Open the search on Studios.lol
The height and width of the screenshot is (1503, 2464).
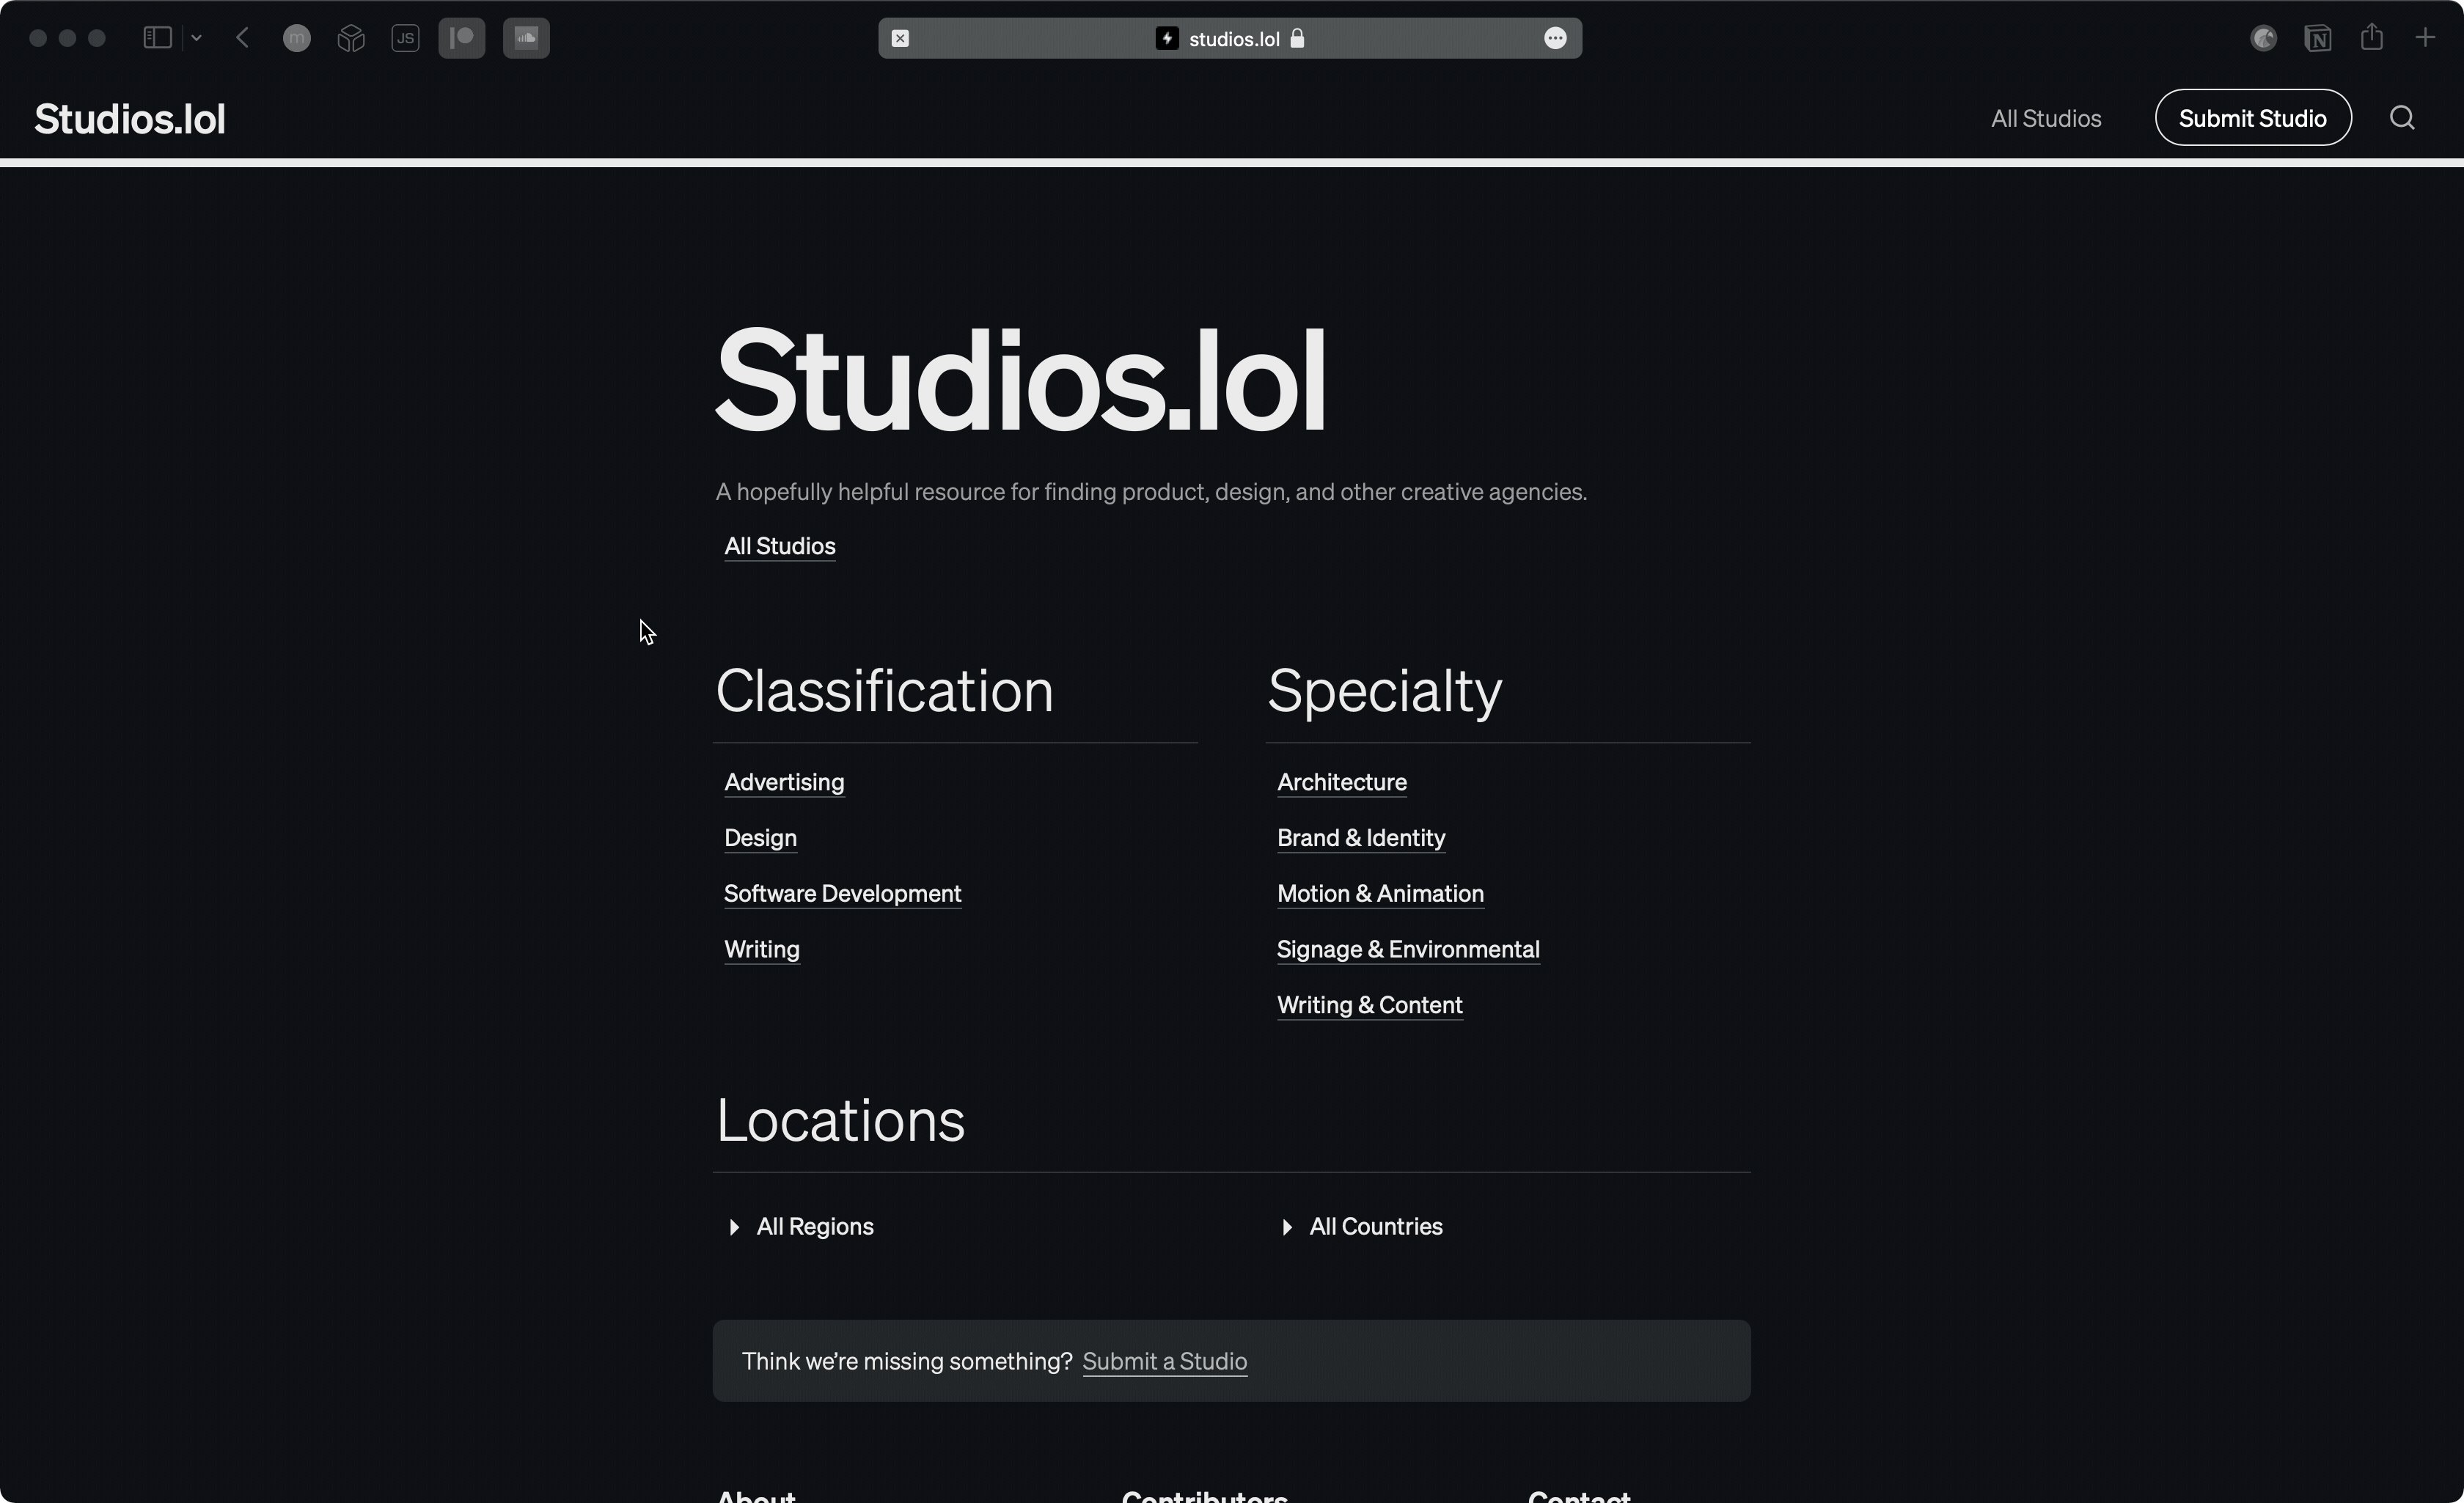click(x=2402, y=117)
